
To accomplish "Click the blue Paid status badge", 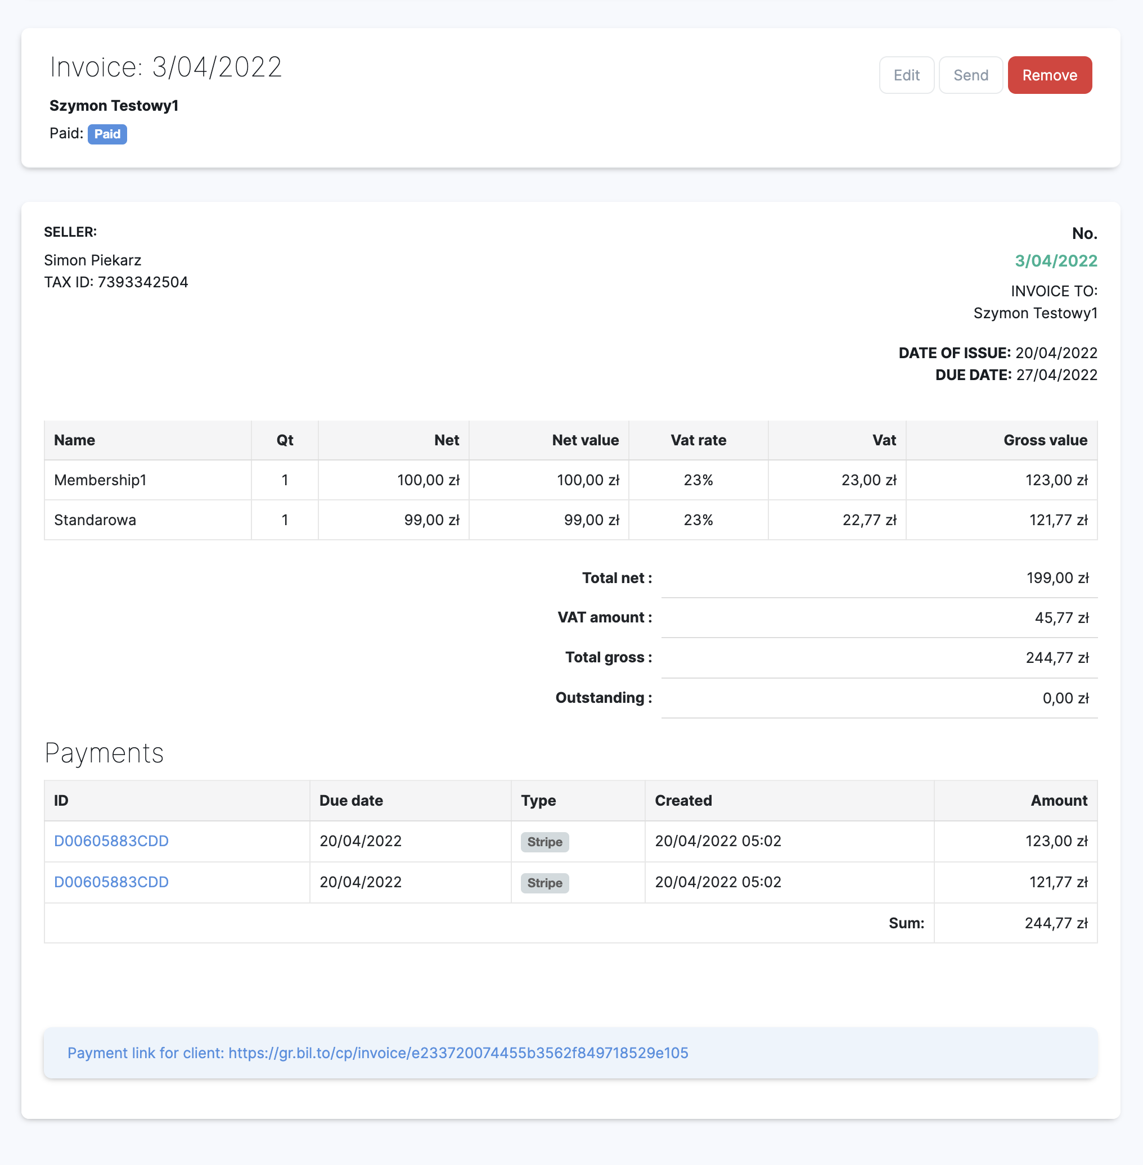I will pos(107,134).
